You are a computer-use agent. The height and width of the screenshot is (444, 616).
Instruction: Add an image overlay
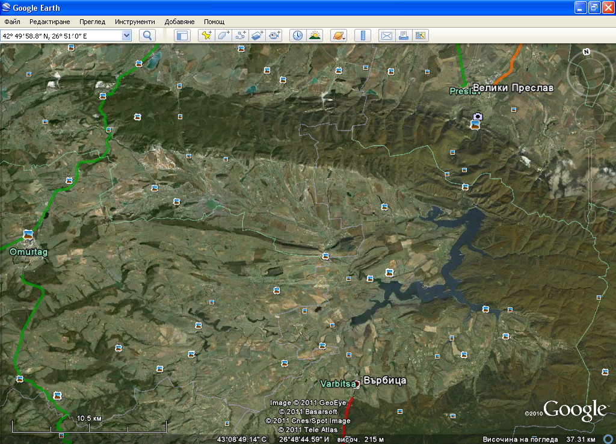pos(257,35)
